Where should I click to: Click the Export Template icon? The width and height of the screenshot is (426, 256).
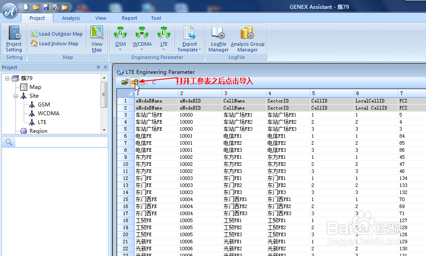[x=189, y=33]
